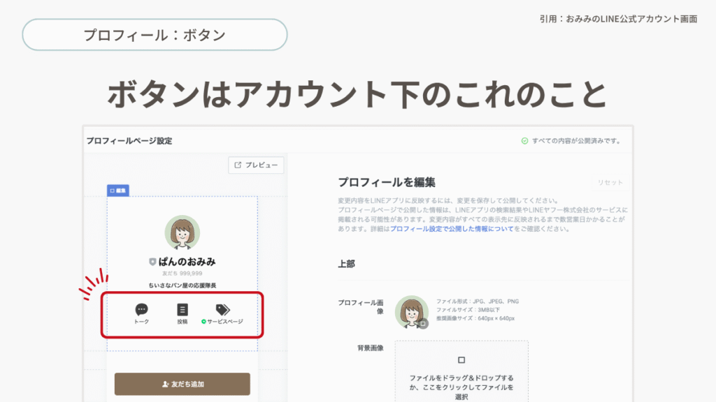This screenshot has width=716, height=402.
Task: Click the プロフィールページ設定 page title
Action: click(129, 141)
